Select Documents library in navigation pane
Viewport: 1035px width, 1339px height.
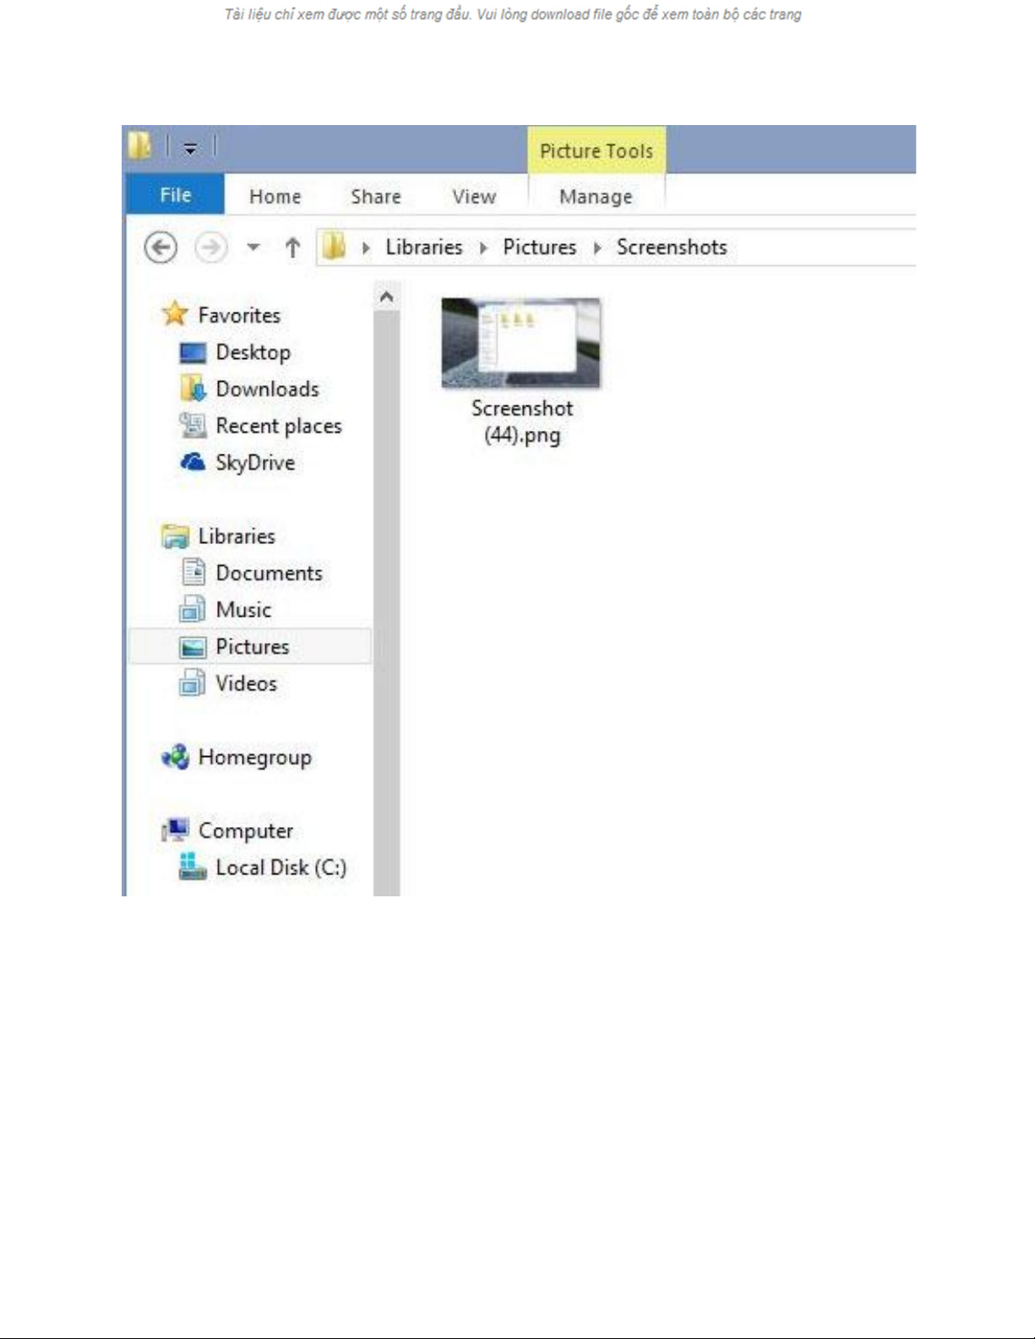pos(268,574)
